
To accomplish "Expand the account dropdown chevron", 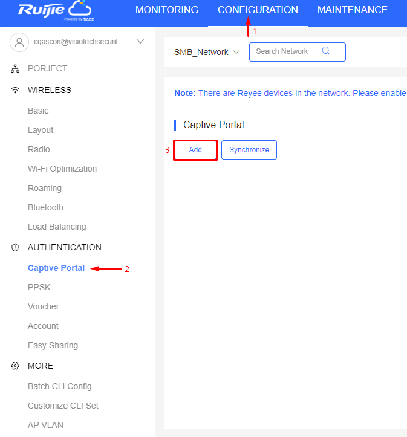I will click(140, 42).
